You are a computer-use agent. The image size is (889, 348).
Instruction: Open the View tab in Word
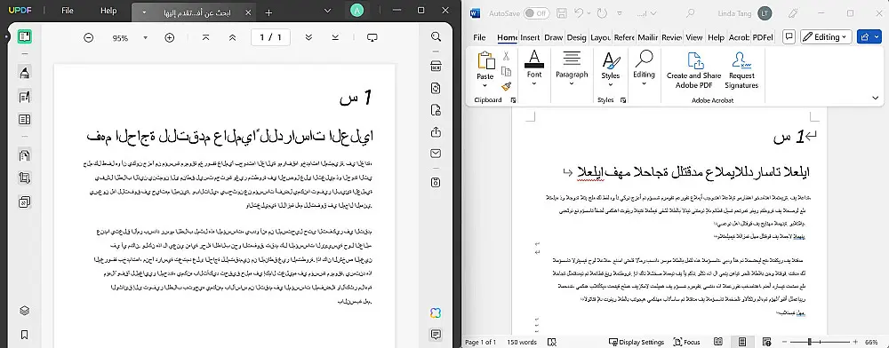[694, 37]
